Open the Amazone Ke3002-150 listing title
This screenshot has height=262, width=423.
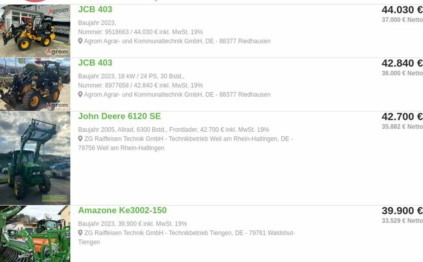click(x=122, y=210)
